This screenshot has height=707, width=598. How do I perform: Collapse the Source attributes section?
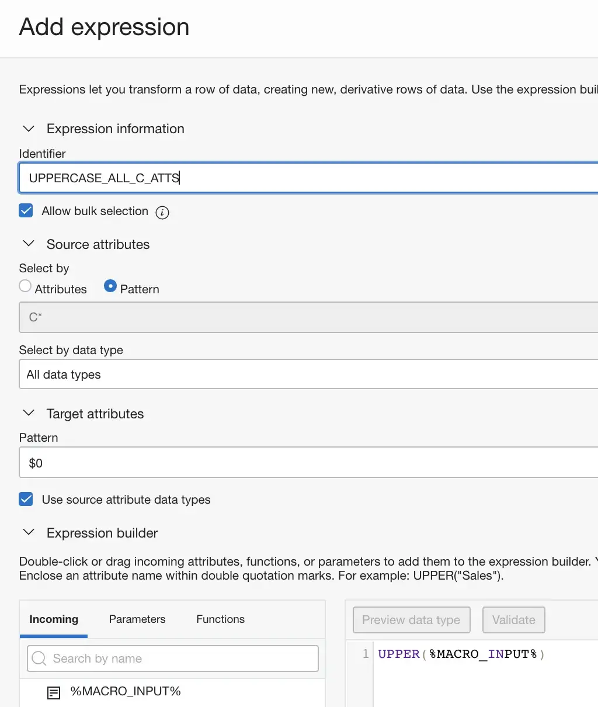click(28, 244)
